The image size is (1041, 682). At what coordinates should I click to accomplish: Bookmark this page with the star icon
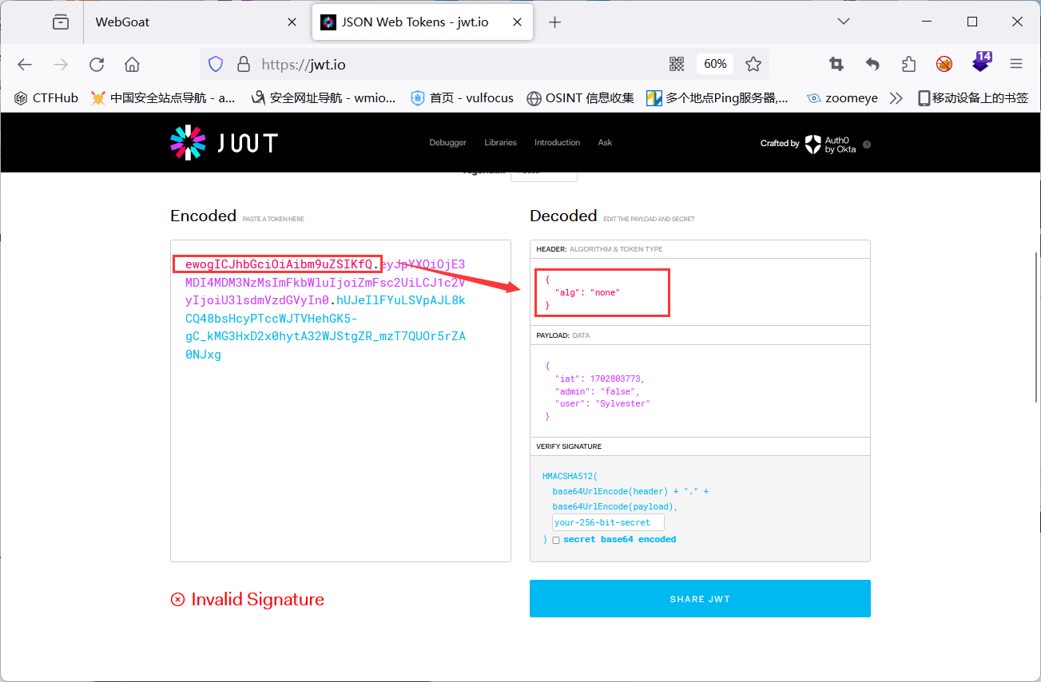[753, 64]
